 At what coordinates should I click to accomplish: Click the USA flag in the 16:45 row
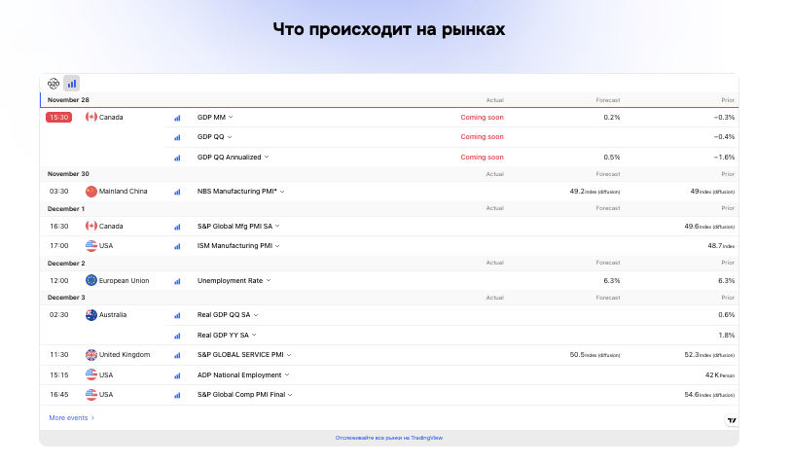tap(90, 395)
